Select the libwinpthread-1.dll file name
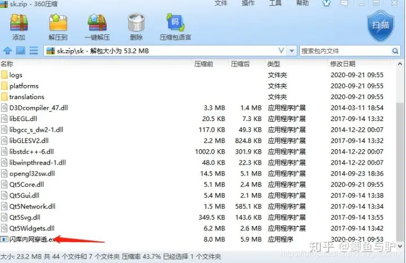The height and width of the screenshot is (263, 406). point(38,163)
